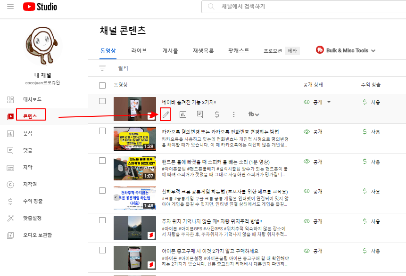
Task: Open title 아이폰 중고구매 시 이것 2가지
Action: tap(210, 251)
